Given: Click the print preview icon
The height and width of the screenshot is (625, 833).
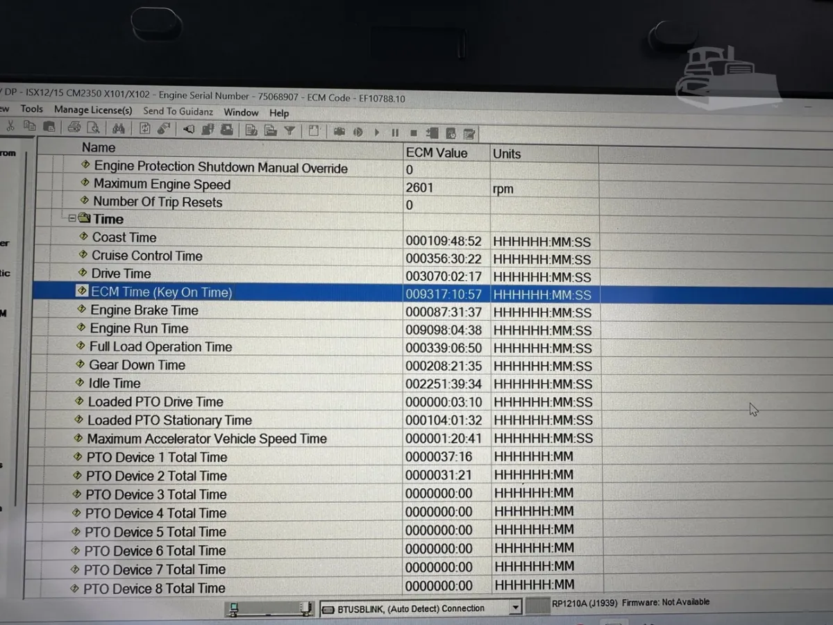Looking at the screenshot, I should 94,128.
